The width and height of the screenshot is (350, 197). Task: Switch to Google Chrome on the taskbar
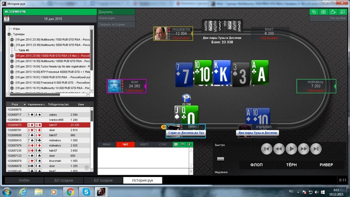click(x=70, y=192)
